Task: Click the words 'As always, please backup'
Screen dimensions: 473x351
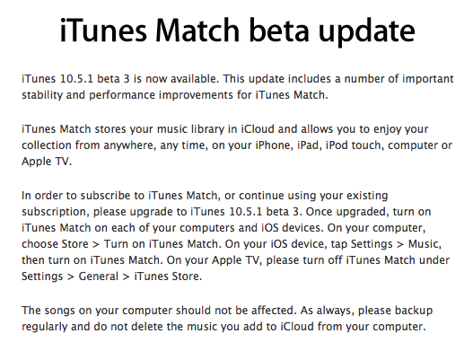Action: click(366, 311)
